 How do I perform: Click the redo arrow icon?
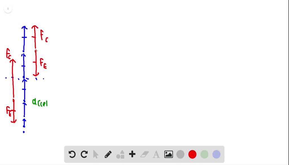click(84, 154)
